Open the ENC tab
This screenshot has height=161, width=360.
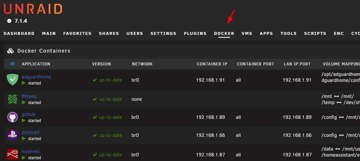[339, 33]
